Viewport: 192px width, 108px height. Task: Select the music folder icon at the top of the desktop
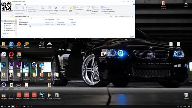[x=163, y=5]
